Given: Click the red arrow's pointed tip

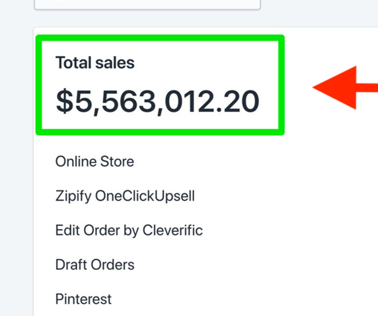Looking at the screenshot, I should pyautogui.click(x=316, y=87).
